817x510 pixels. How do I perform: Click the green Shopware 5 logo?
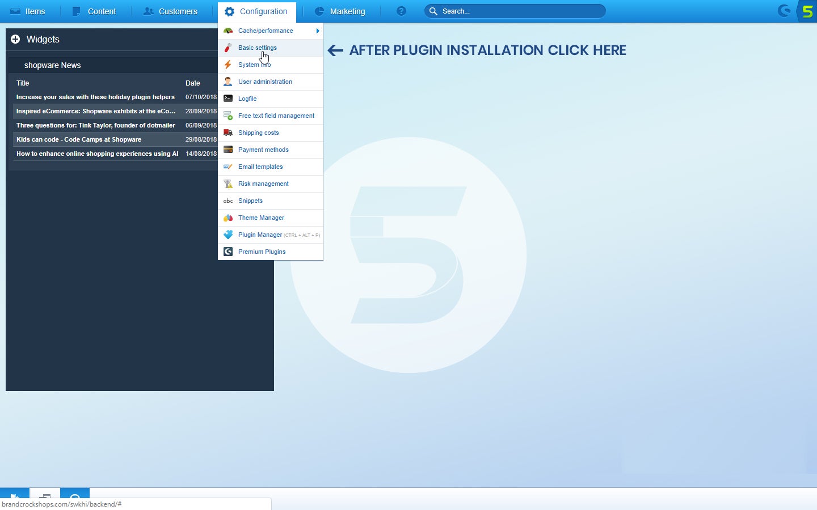[x=807, y=11]
